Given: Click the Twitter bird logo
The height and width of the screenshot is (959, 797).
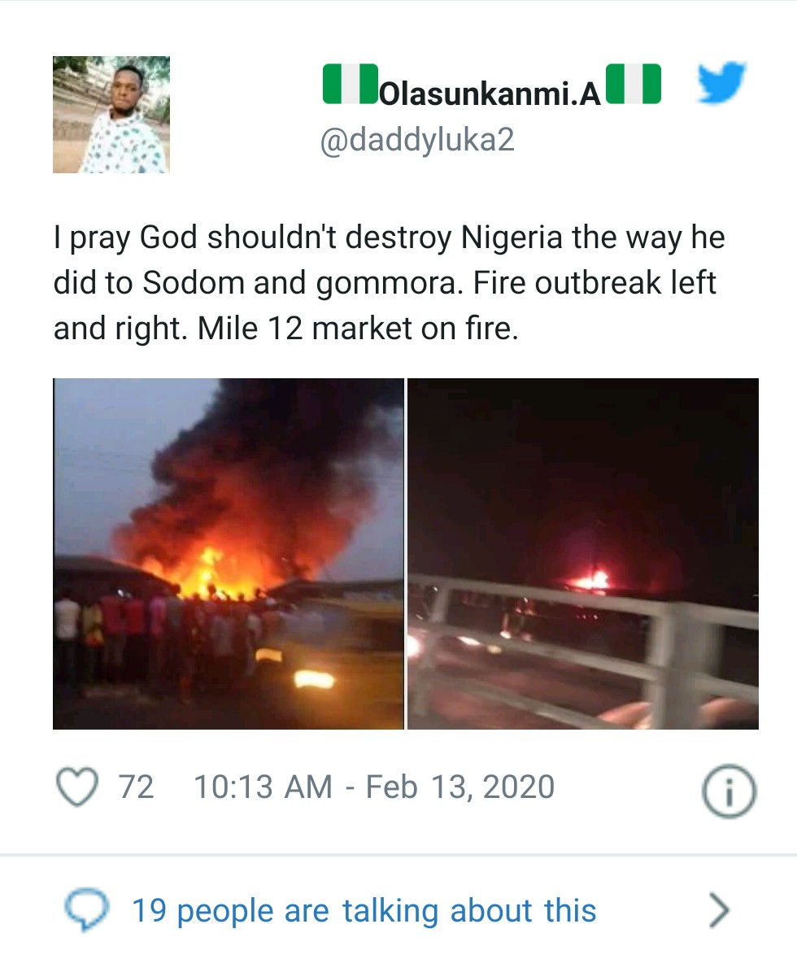Looking at the screenshot, I should pos(722,84).
